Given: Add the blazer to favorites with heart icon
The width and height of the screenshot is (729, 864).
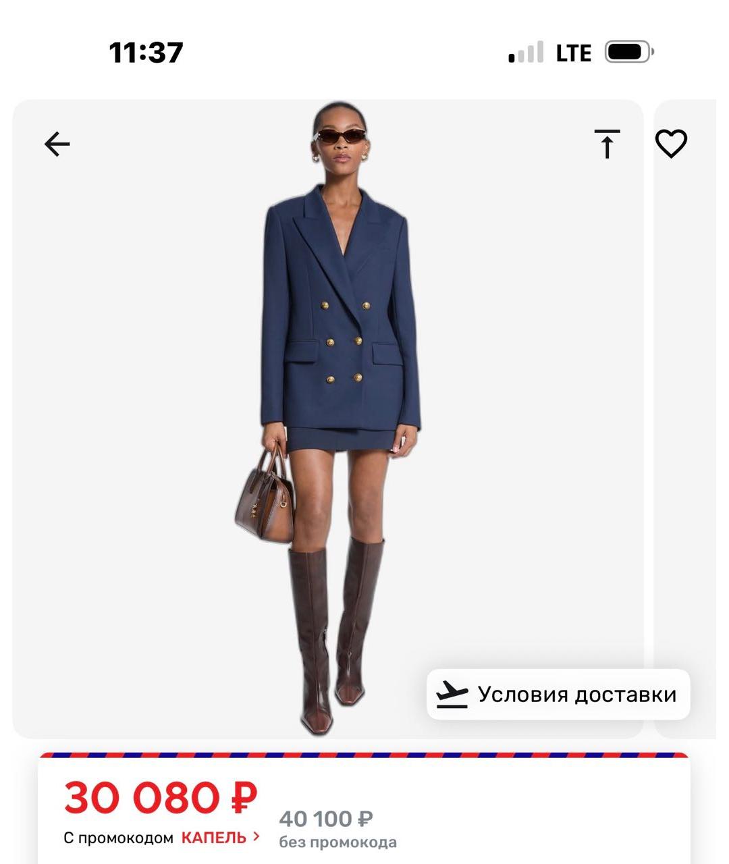Looking at the screenshot, I should coord(671,143).
